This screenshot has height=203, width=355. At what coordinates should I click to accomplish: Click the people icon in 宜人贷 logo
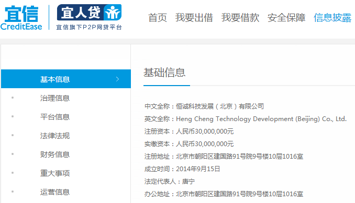point(113,13)
